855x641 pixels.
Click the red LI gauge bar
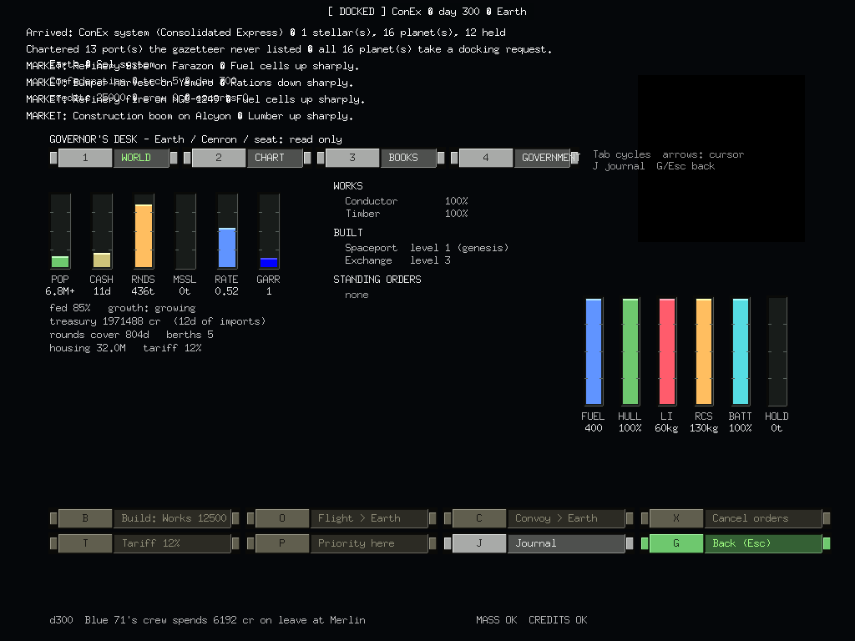click(667, 351)
